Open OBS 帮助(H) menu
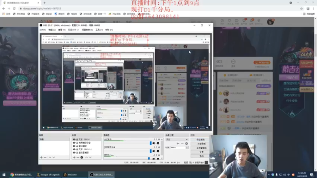Image resolution: width=317 pixels, height=178 pixels. [x=109, y=30]
